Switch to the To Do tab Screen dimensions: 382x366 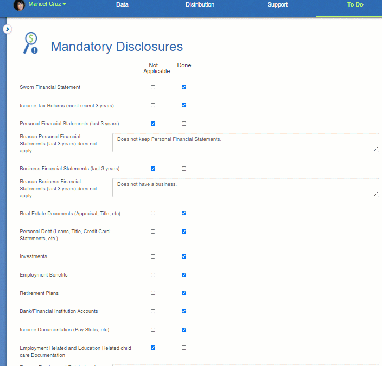pos(355,4)
